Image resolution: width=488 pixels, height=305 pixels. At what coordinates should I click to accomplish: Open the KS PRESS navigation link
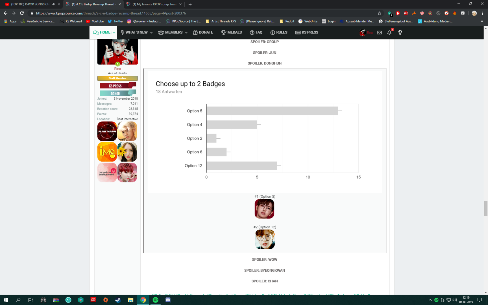click(x=307, y=32)
